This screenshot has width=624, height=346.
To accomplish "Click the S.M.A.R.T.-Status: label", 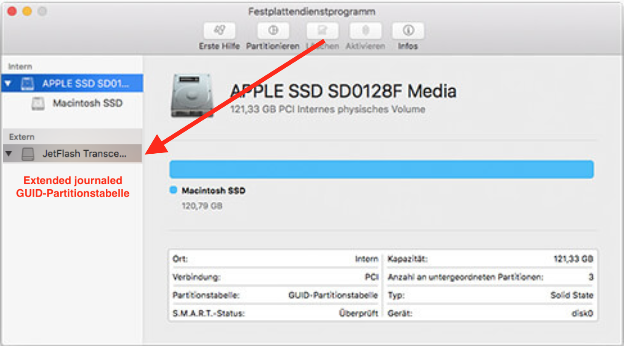I will click(x=208, y=313).
